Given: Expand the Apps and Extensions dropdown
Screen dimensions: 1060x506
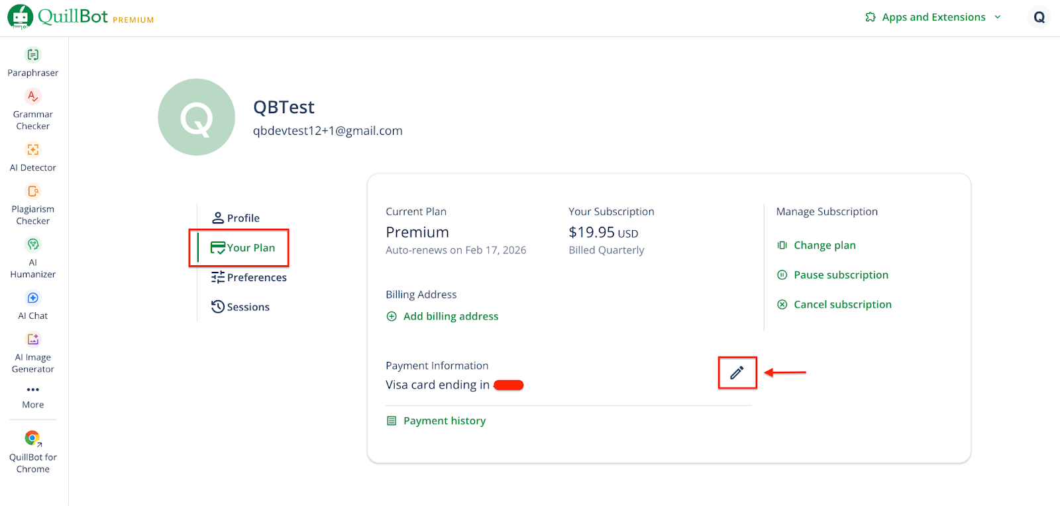Looking at the screenshot, I should pyautogui.click(x=933, y=17).
